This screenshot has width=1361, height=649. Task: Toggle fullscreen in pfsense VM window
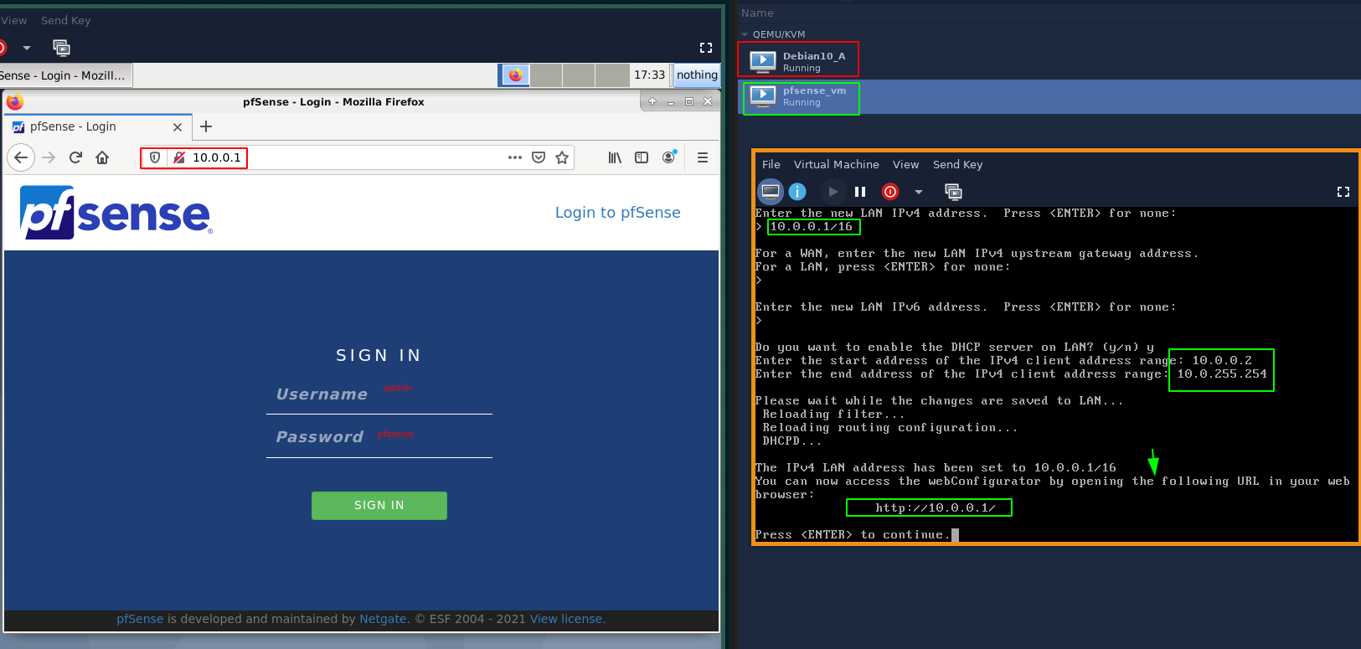[x=1343, y=192]
